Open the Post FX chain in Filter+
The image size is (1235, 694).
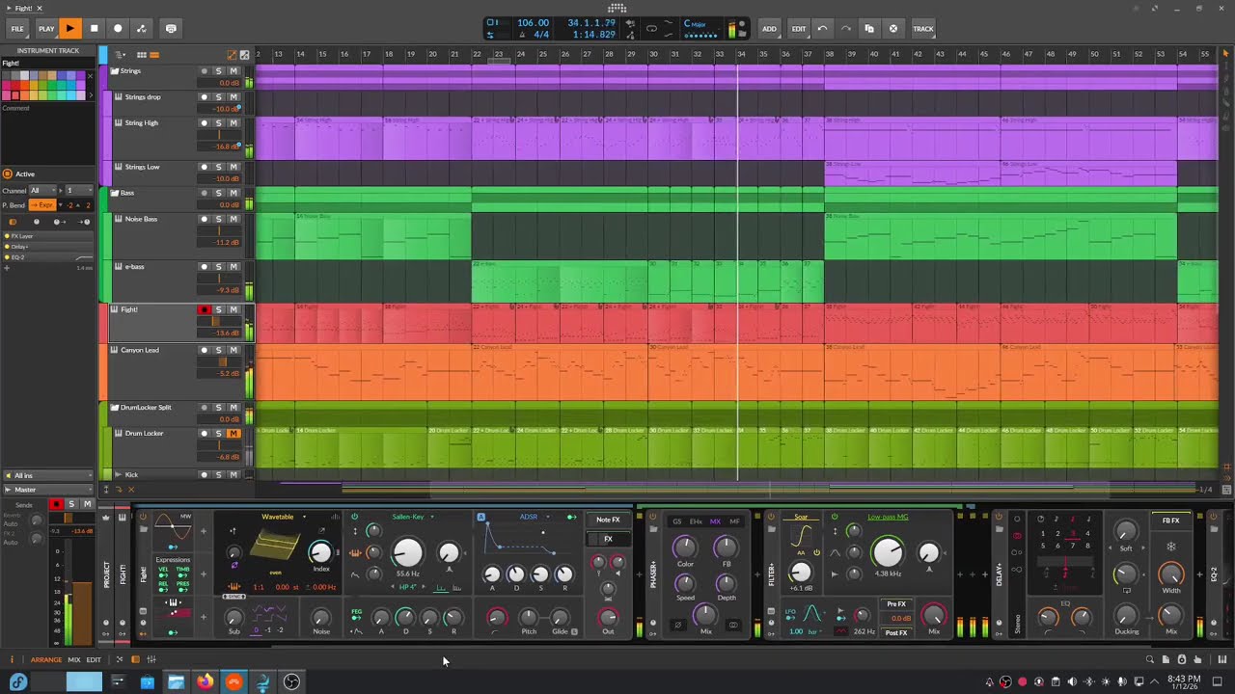(x=896, y=633)
